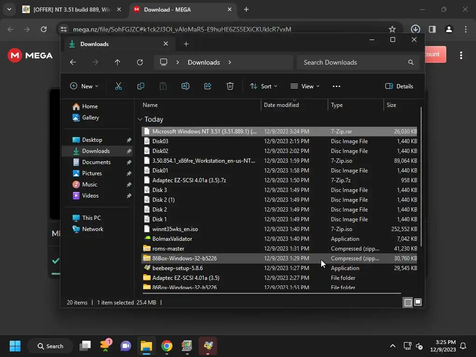Open Task View on taskbar
Image resolution: width=476 pixels, height=357 pixels.
(x=86, y=346)
